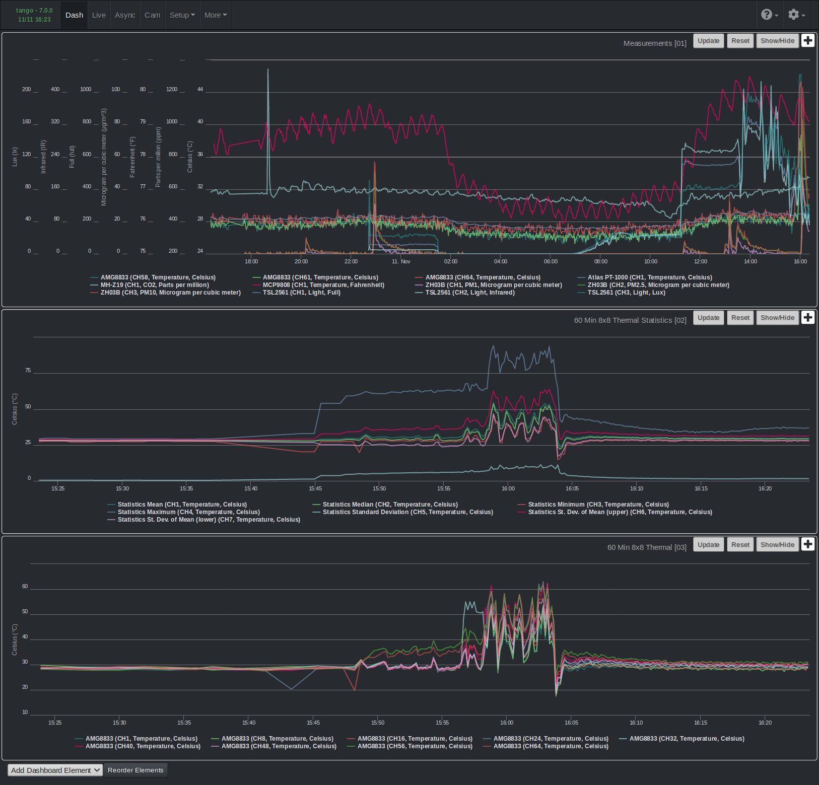
Task: Open the Async view
Action: [x=125, y=15]
